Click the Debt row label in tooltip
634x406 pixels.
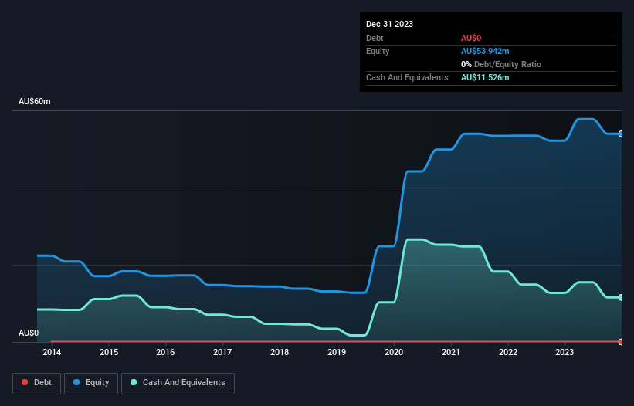point(375,38)
